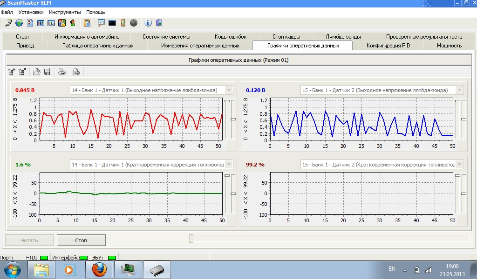Viewport: 477px width, 279px height.
Task: Open the clipboard report icon
Action: [x=87, y=22]
